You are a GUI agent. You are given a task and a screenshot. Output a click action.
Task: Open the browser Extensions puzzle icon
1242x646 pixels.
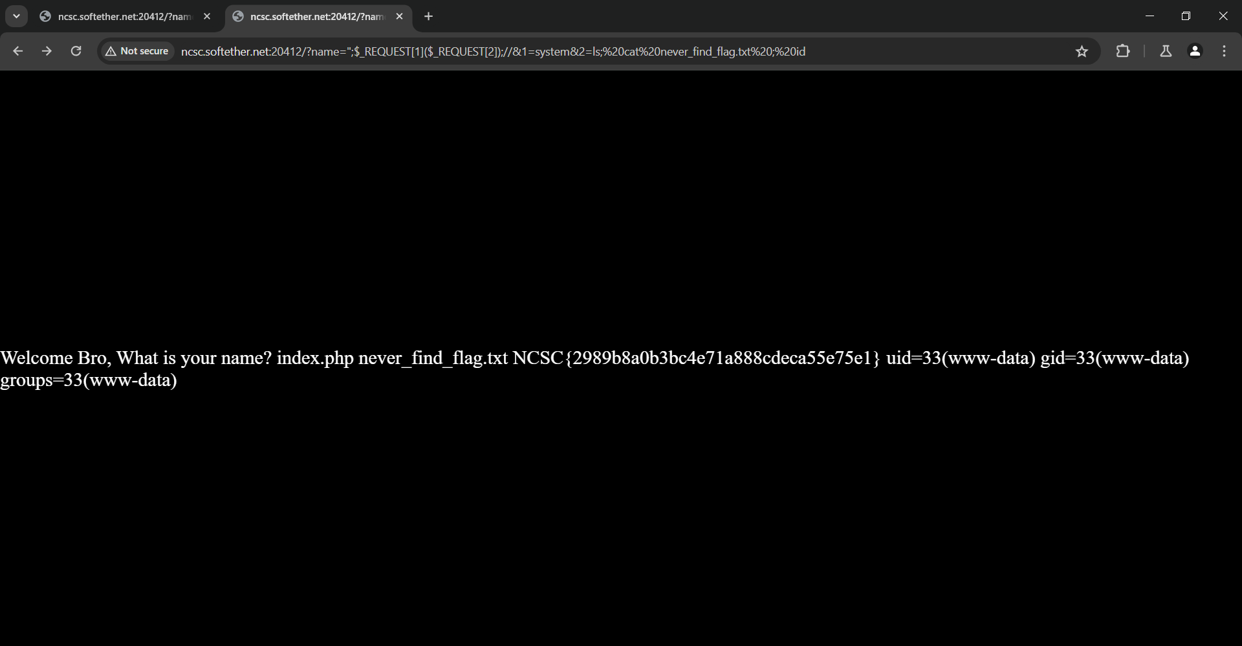(1124, 51)
